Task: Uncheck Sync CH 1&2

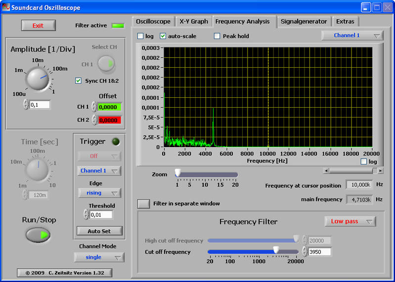Action: pos(78,81)
